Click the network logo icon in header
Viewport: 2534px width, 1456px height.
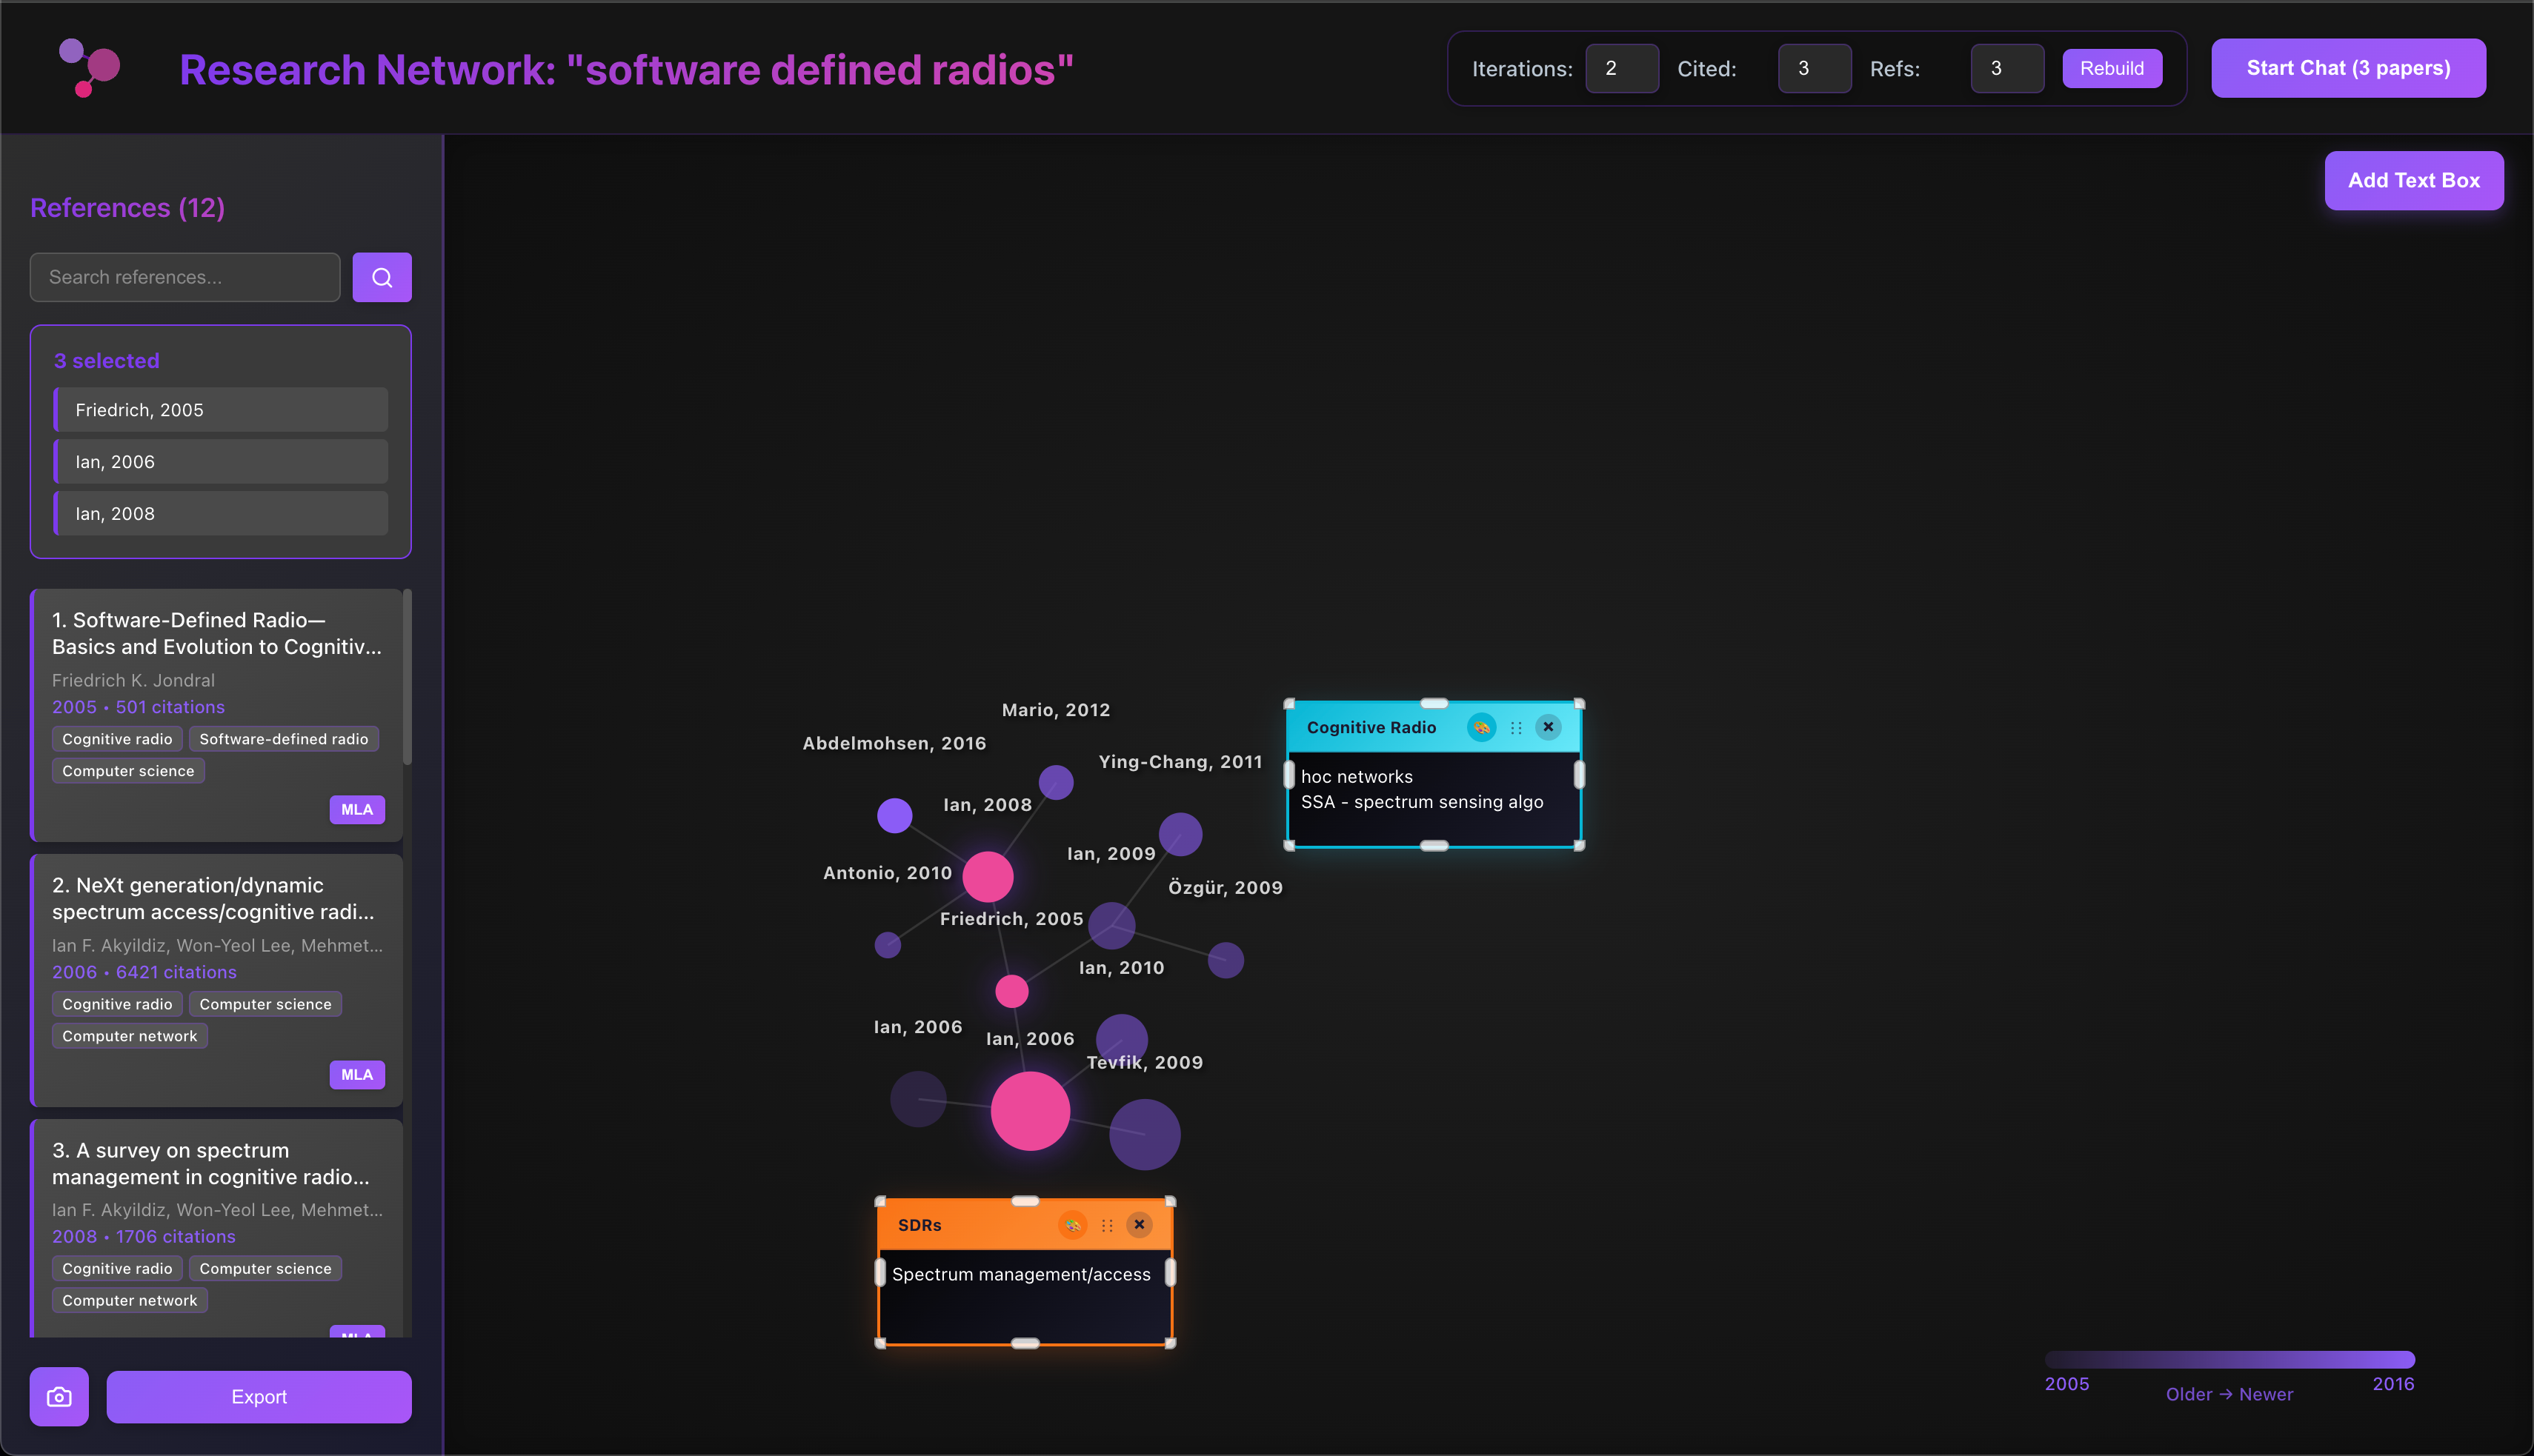tap(90, 67)
